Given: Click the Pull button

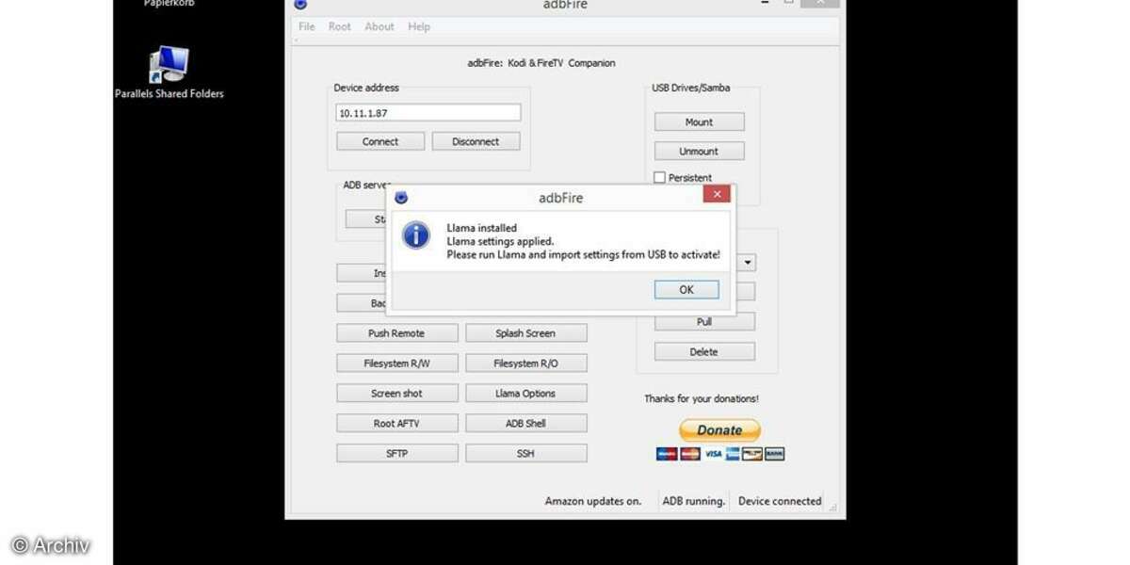Looking at the screenshot, I should click(x=704, y=322).
